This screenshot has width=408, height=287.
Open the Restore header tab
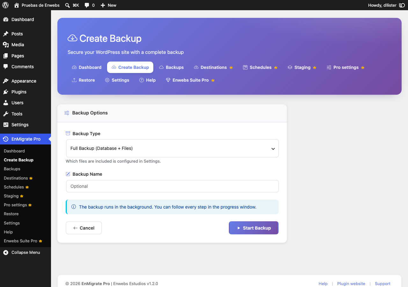84,80
